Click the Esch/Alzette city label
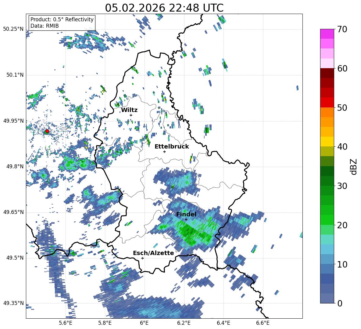The image size is (361, 329). point(153,253)
